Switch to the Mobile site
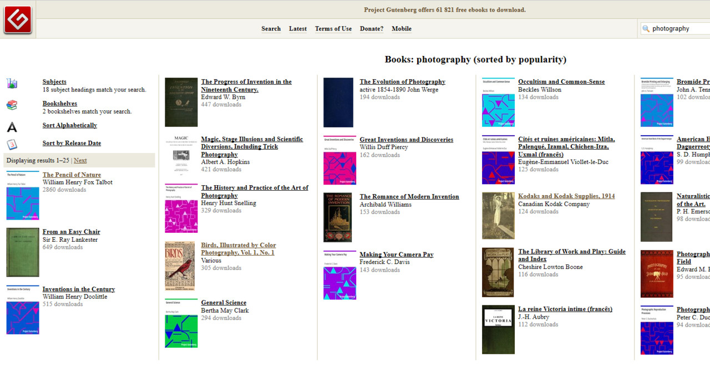This screenshot has height=367, width=710. [x=401, y=28]
